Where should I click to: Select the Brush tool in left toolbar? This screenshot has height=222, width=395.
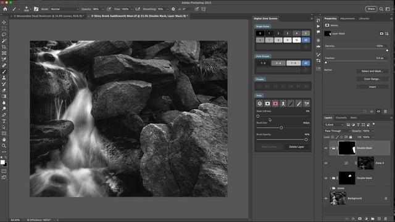pyautogui.click(x=4, y=72)
